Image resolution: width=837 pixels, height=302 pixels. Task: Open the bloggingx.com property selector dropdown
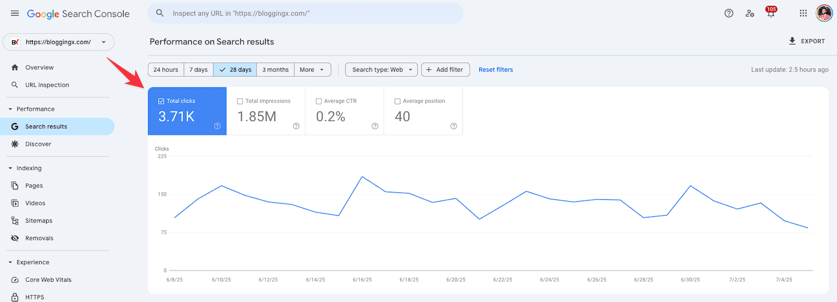pyautogui.click(x=59, y=42)
